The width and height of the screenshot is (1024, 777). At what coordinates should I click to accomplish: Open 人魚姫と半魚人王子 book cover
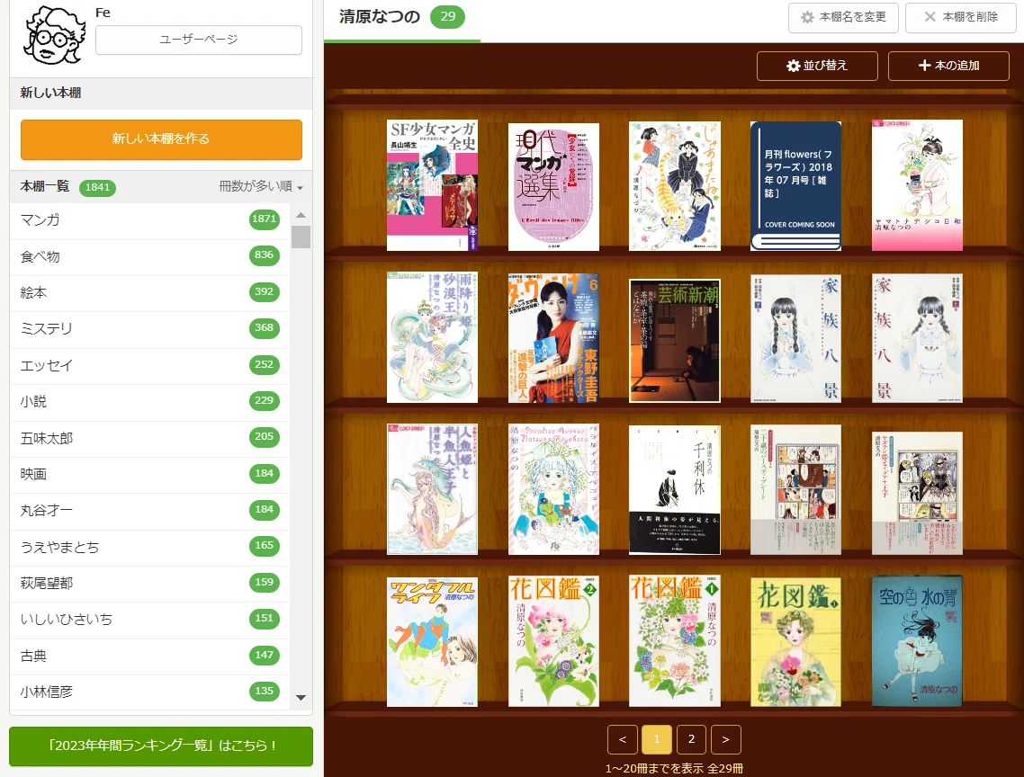[x=432, y=490]
